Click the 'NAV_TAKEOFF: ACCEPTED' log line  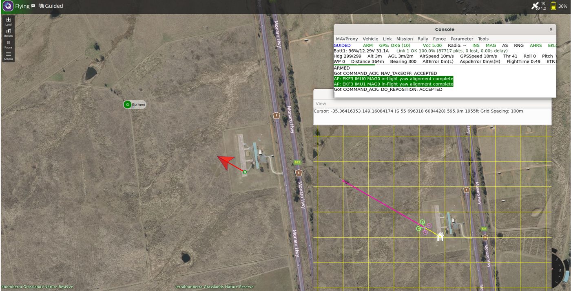pyautogui.click(x=385, y=74)
